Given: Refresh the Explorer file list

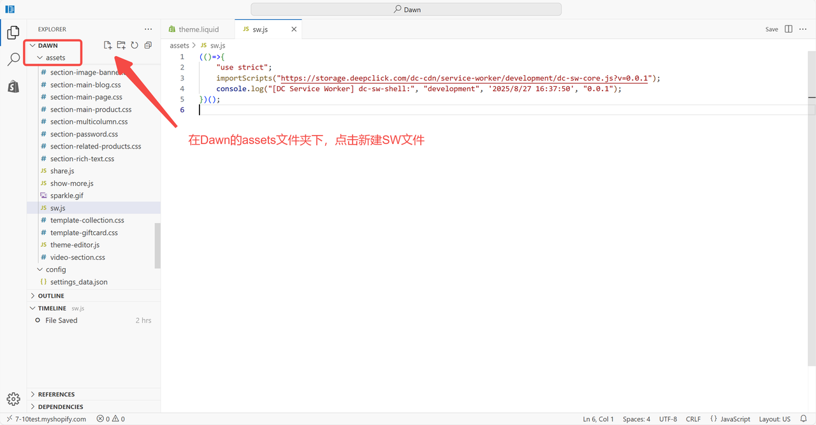Looking at the screenshot, I should pyautogui.click(x=135, y=45).
